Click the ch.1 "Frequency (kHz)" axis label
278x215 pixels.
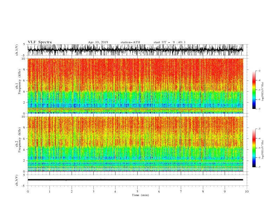coord(20,82)
